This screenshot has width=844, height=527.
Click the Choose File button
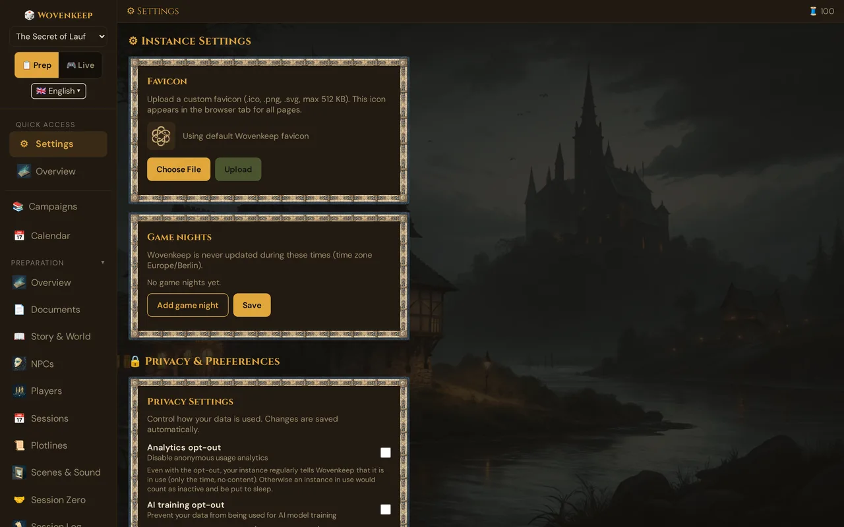(179, 169)
